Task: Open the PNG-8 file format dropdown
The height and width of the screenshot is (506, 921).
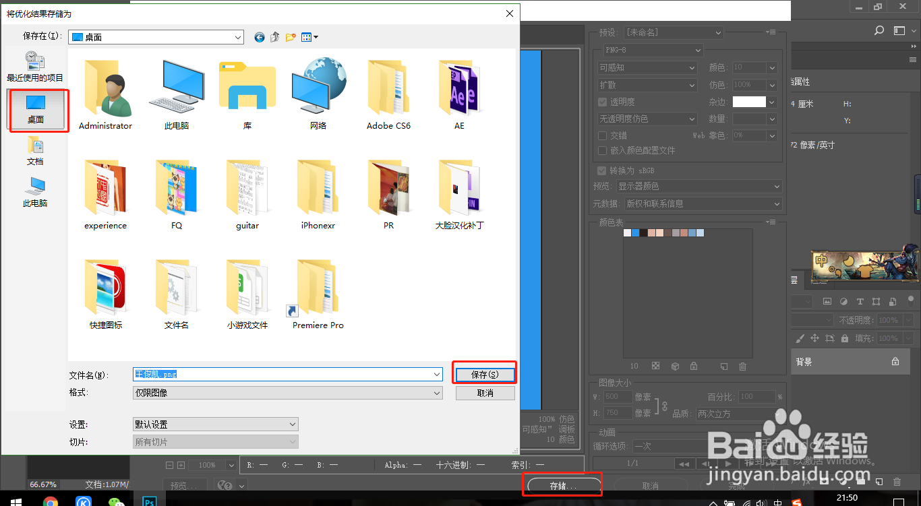Action: (x=653, y=50)
